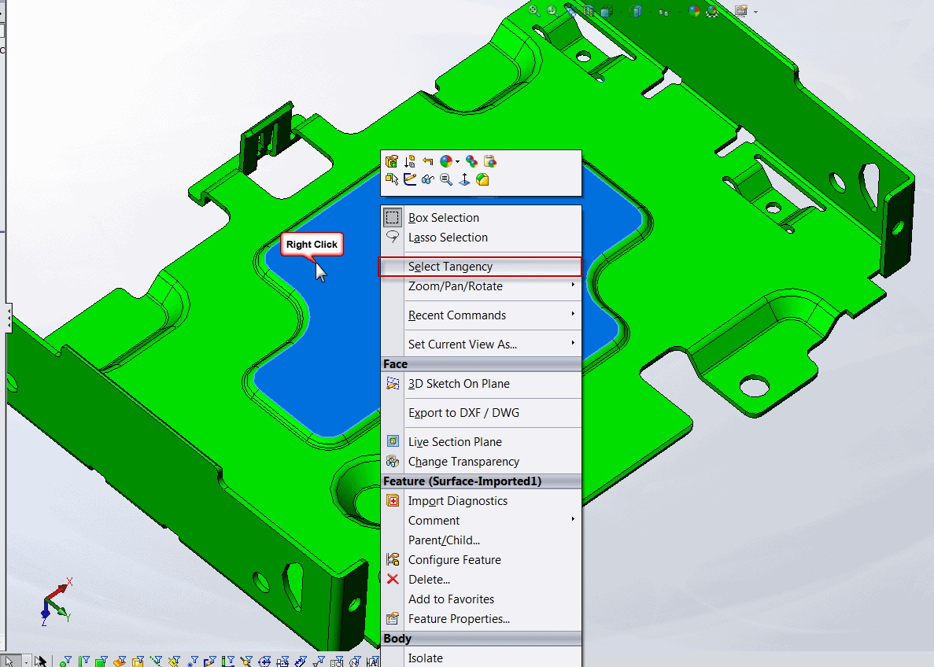Choose Feature Properties... entry
The width and height of the screenshot is (934, 667).
[482, 619]
